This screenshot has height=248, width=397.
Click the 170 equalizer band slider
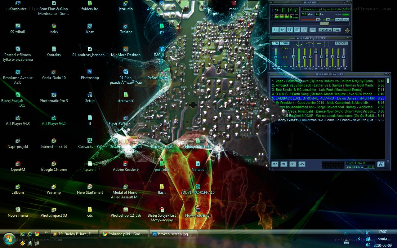pos(299,57)
